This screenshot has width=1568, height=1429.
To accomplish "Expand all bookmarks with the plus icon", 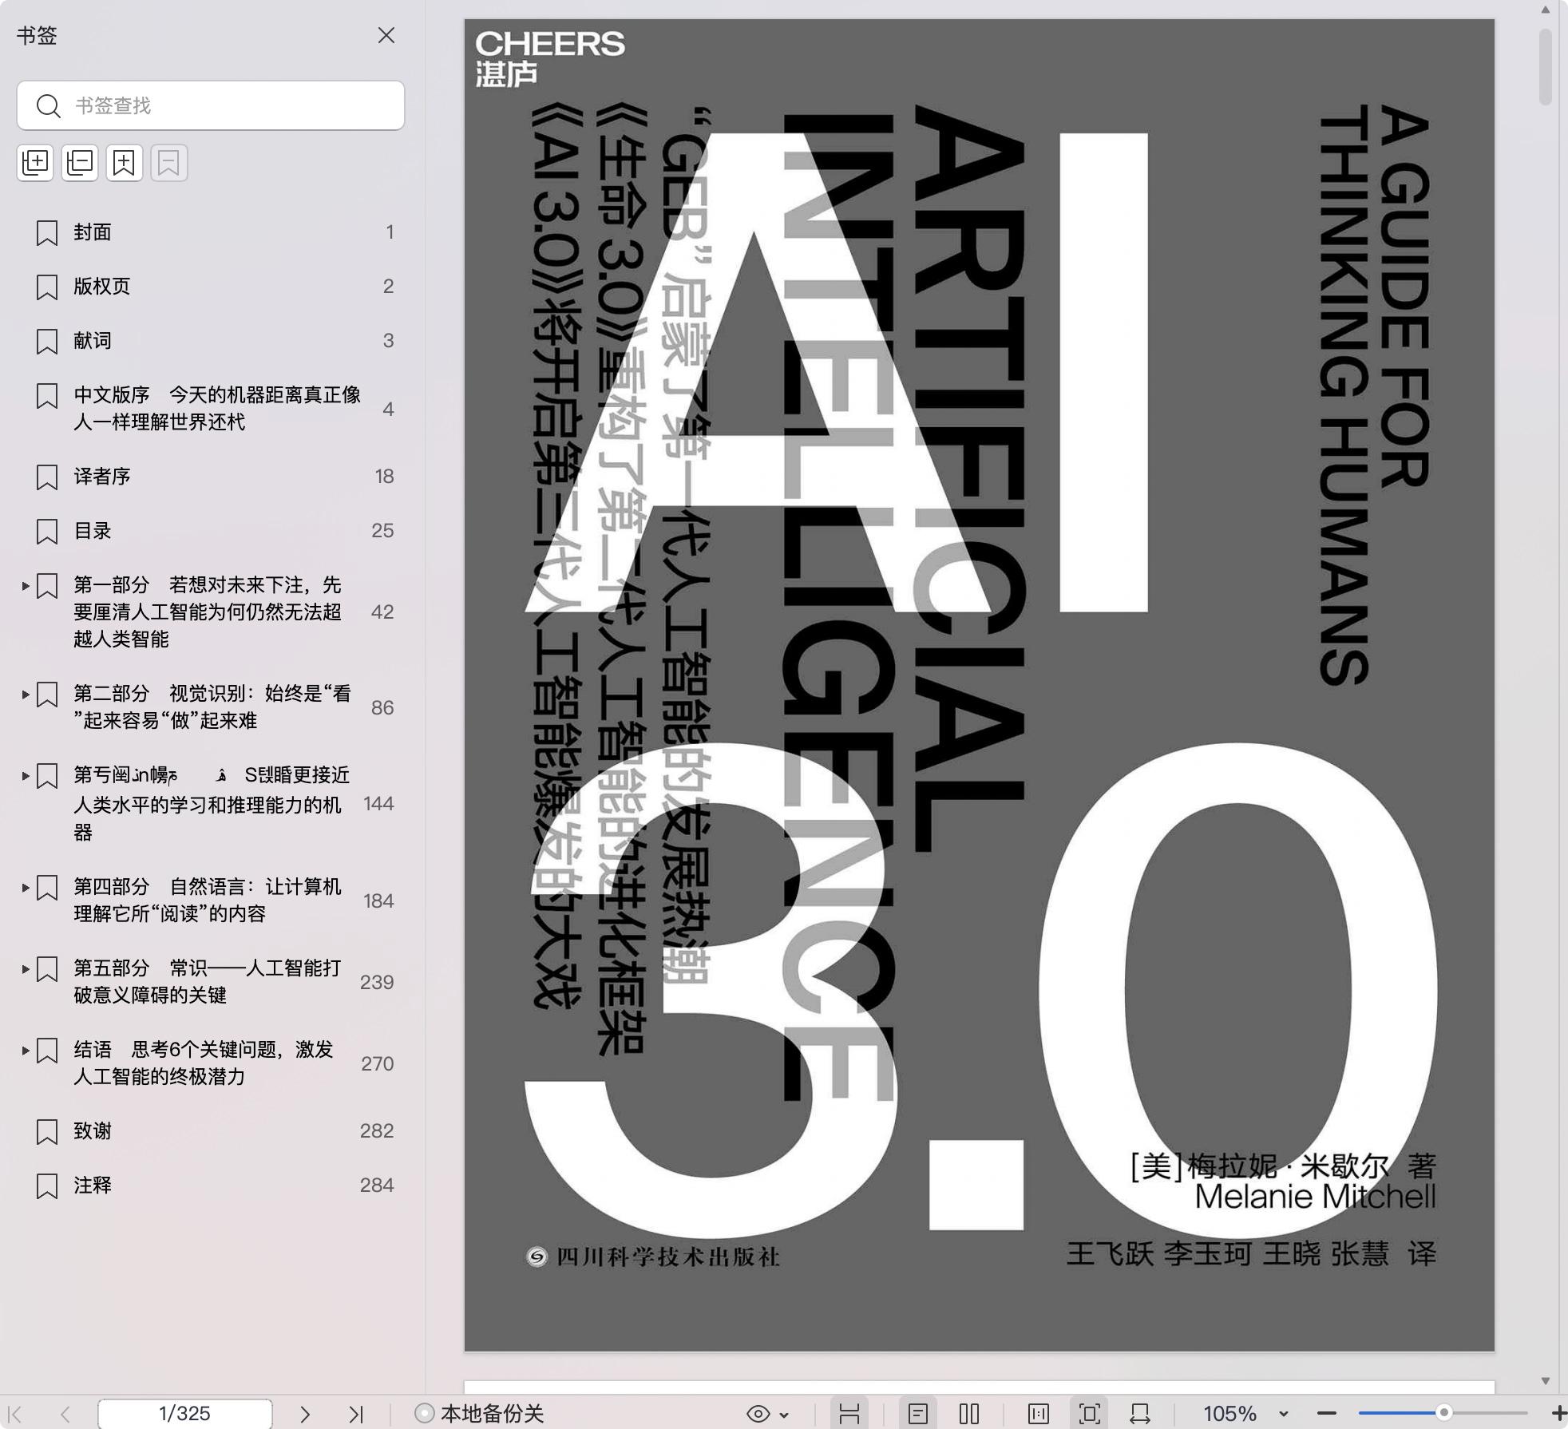I will coord(35,163).
